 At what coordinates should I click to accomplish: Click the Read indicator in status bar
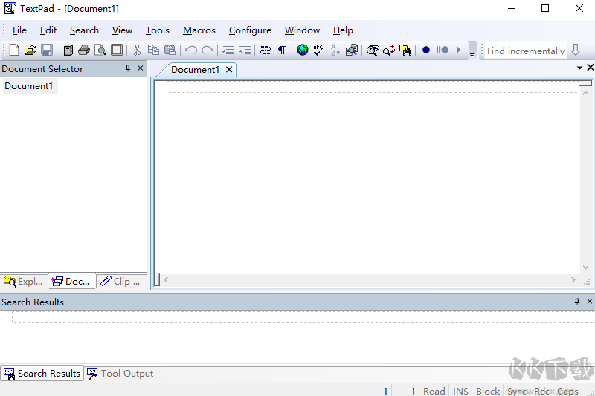[x=434, y=391]
